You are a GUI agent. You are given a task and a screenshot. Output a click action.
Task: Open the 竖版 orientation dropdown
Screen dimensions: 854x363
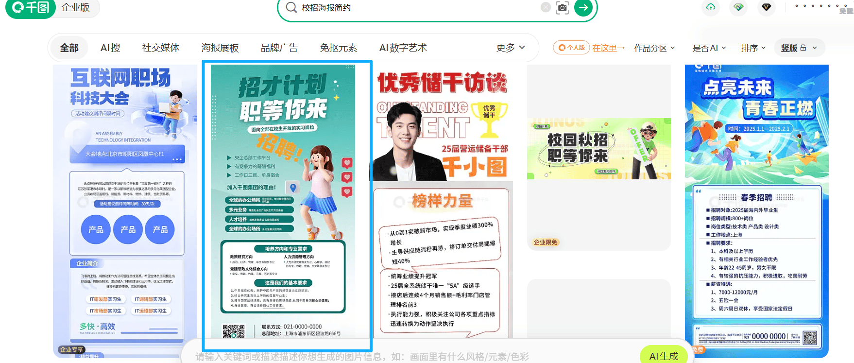click(799, 48)
